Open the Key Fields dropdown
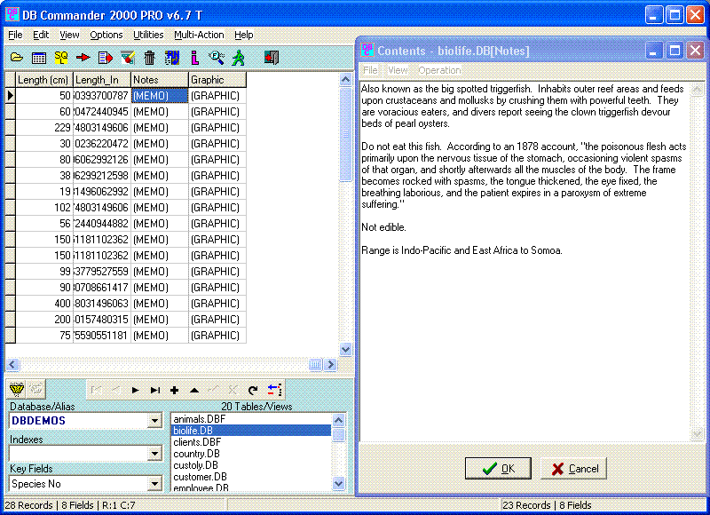Screen dimensions: 710x515 point(154,484)
